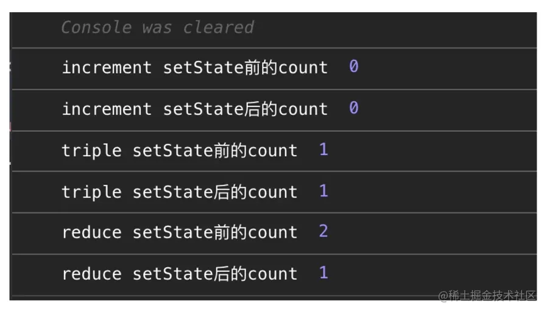Select the "triple setState后的count" log text

pos(179,192)
